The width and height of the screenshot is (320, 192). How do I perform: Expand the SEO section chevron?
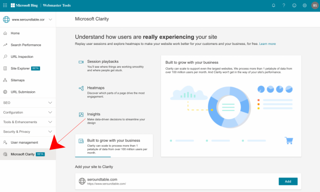[x=50, y=103]
